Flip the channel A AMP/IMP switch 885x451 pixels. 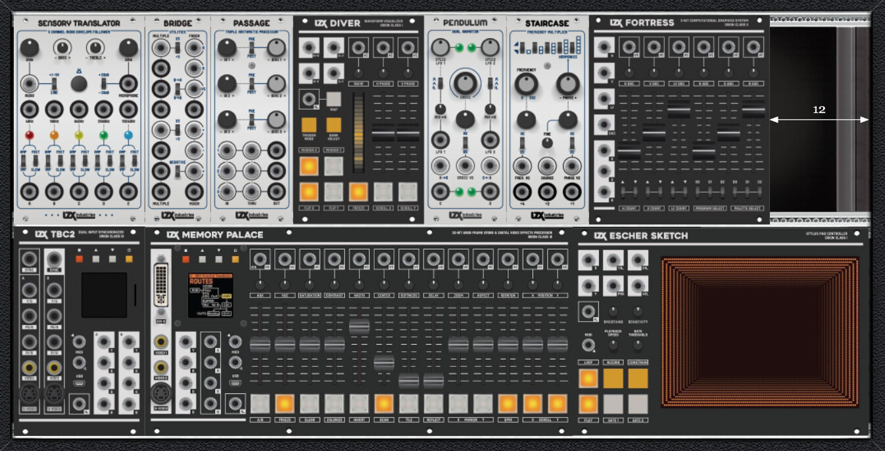click(23, 161)
